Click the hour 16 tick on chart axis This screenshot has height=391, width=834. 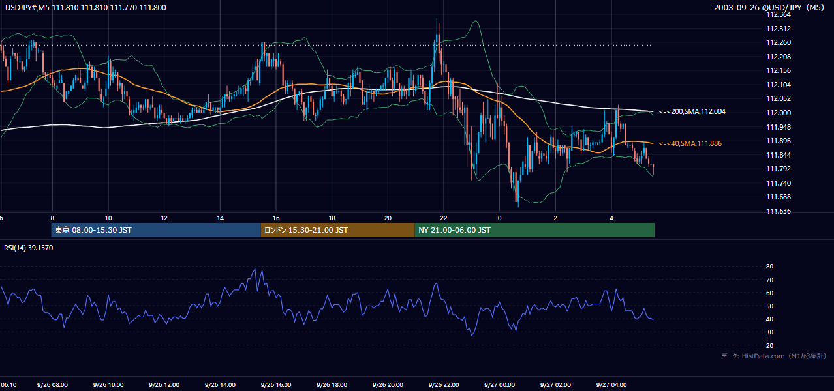tap(276, 218)
